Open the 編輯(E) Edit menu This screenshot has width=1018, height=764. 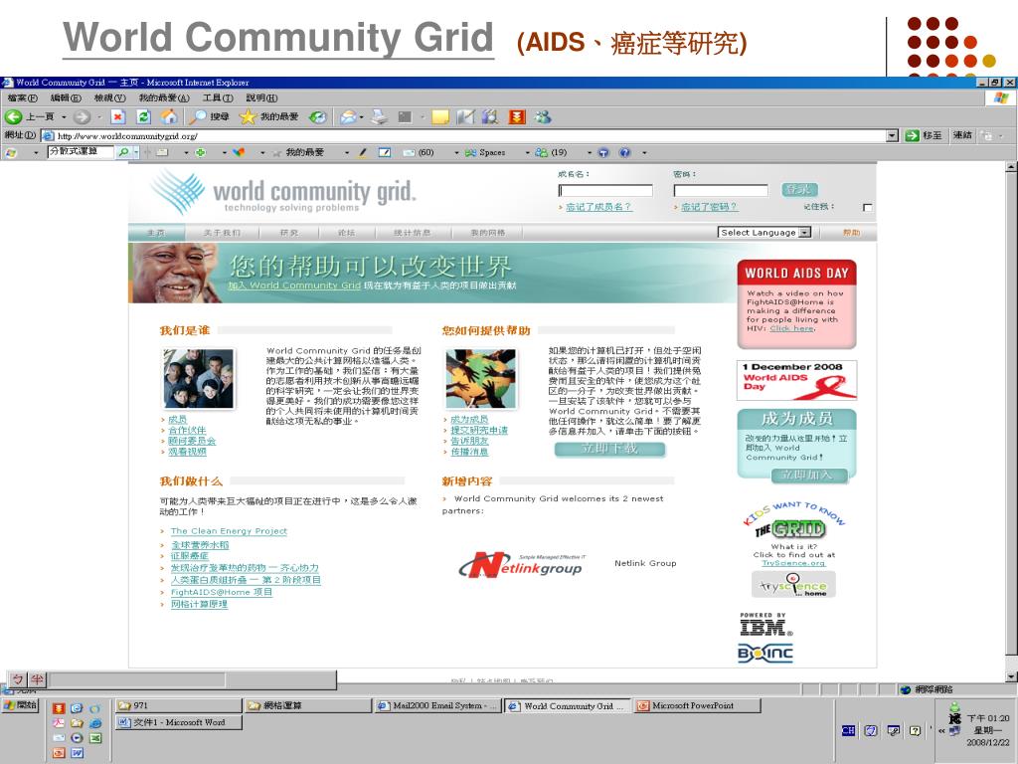[x=66, y=97]
